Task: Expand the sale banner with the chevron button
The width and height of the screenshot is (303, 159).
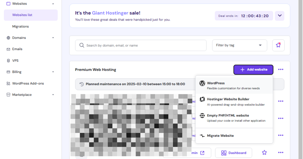Action: (x=280, y=16)
